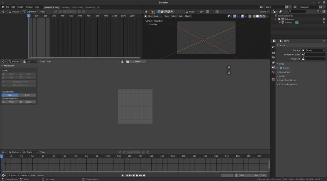Open Output properties tab
The image size is (327, 181).
click(273, 57)
